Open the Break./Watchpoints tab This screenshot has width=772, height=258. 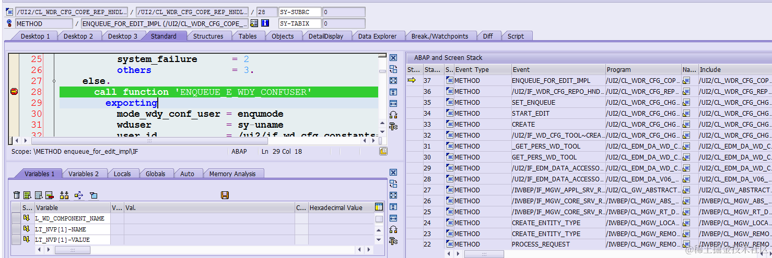coord(440,36)
